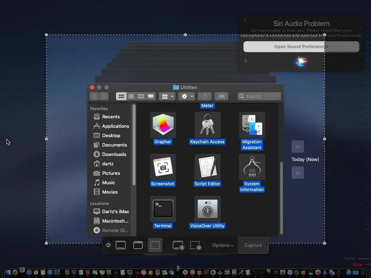Open Chrome from the Dock
The image size is (371, 278).
click(x=22, y=270)
